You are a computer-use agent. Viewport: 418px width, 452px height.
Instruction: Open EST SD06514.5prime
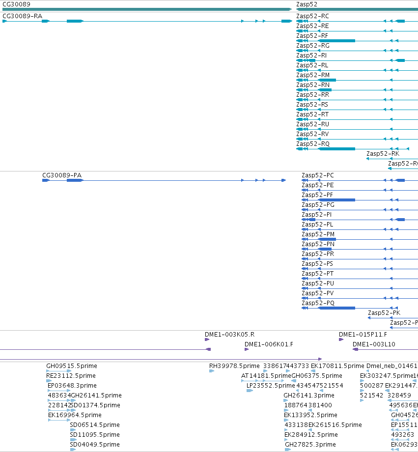coord(95,424)
